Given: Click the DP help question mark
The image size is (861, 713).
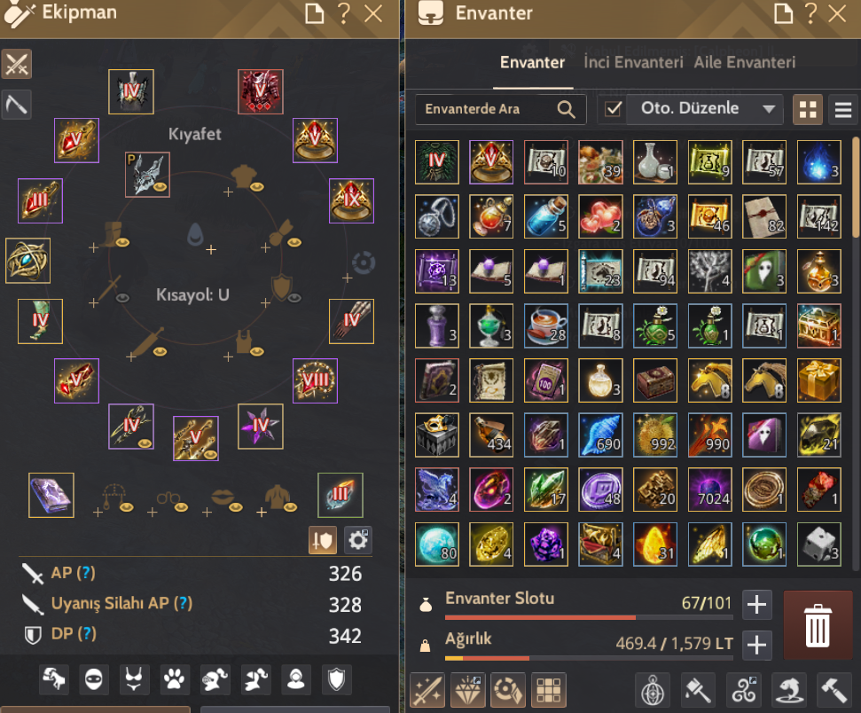Looking at the screenshot, I should point(87,634).
